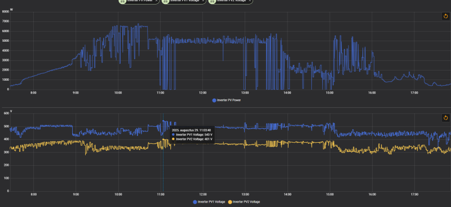Image resolution: width=451 pixels, height=207 pixels.
Task: Click the '14:00' time label under power chart
Action: (x=288, y=93)
